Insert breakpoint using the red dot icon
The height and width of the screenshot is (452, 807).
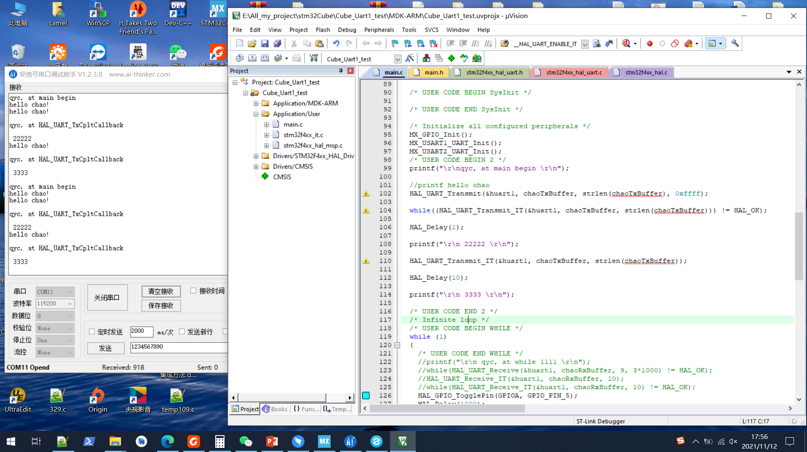(x=649, y=43)
